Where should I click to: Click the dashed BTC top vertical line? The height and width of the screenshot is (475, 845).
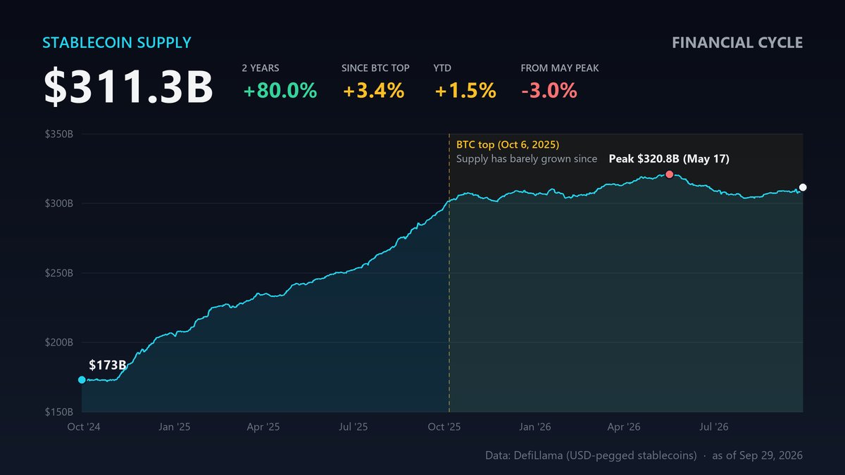[449, 273]
